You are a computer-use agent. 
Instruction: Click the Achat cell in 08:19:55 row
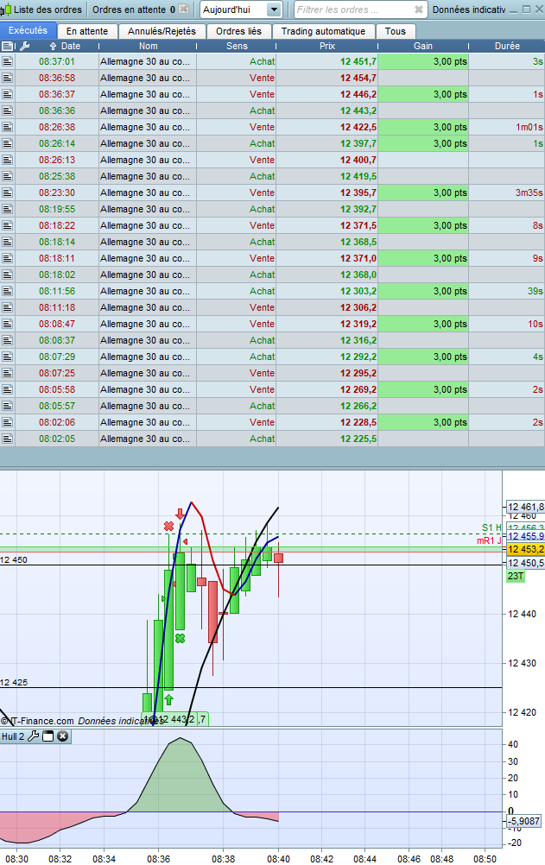pyautogui.click(x=237, y=209)
